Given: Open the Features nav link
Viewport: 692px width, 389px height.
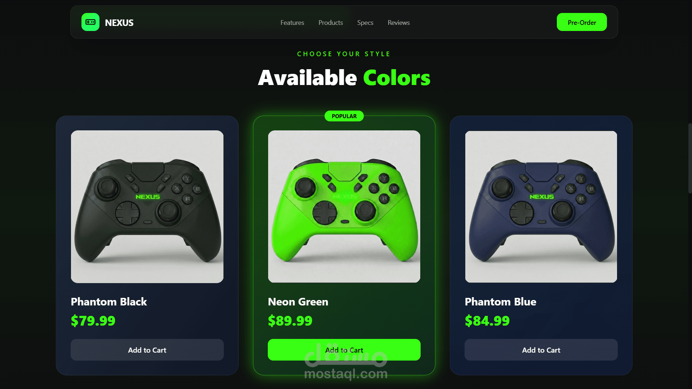Looking at the screenshot, I should 292,23.
